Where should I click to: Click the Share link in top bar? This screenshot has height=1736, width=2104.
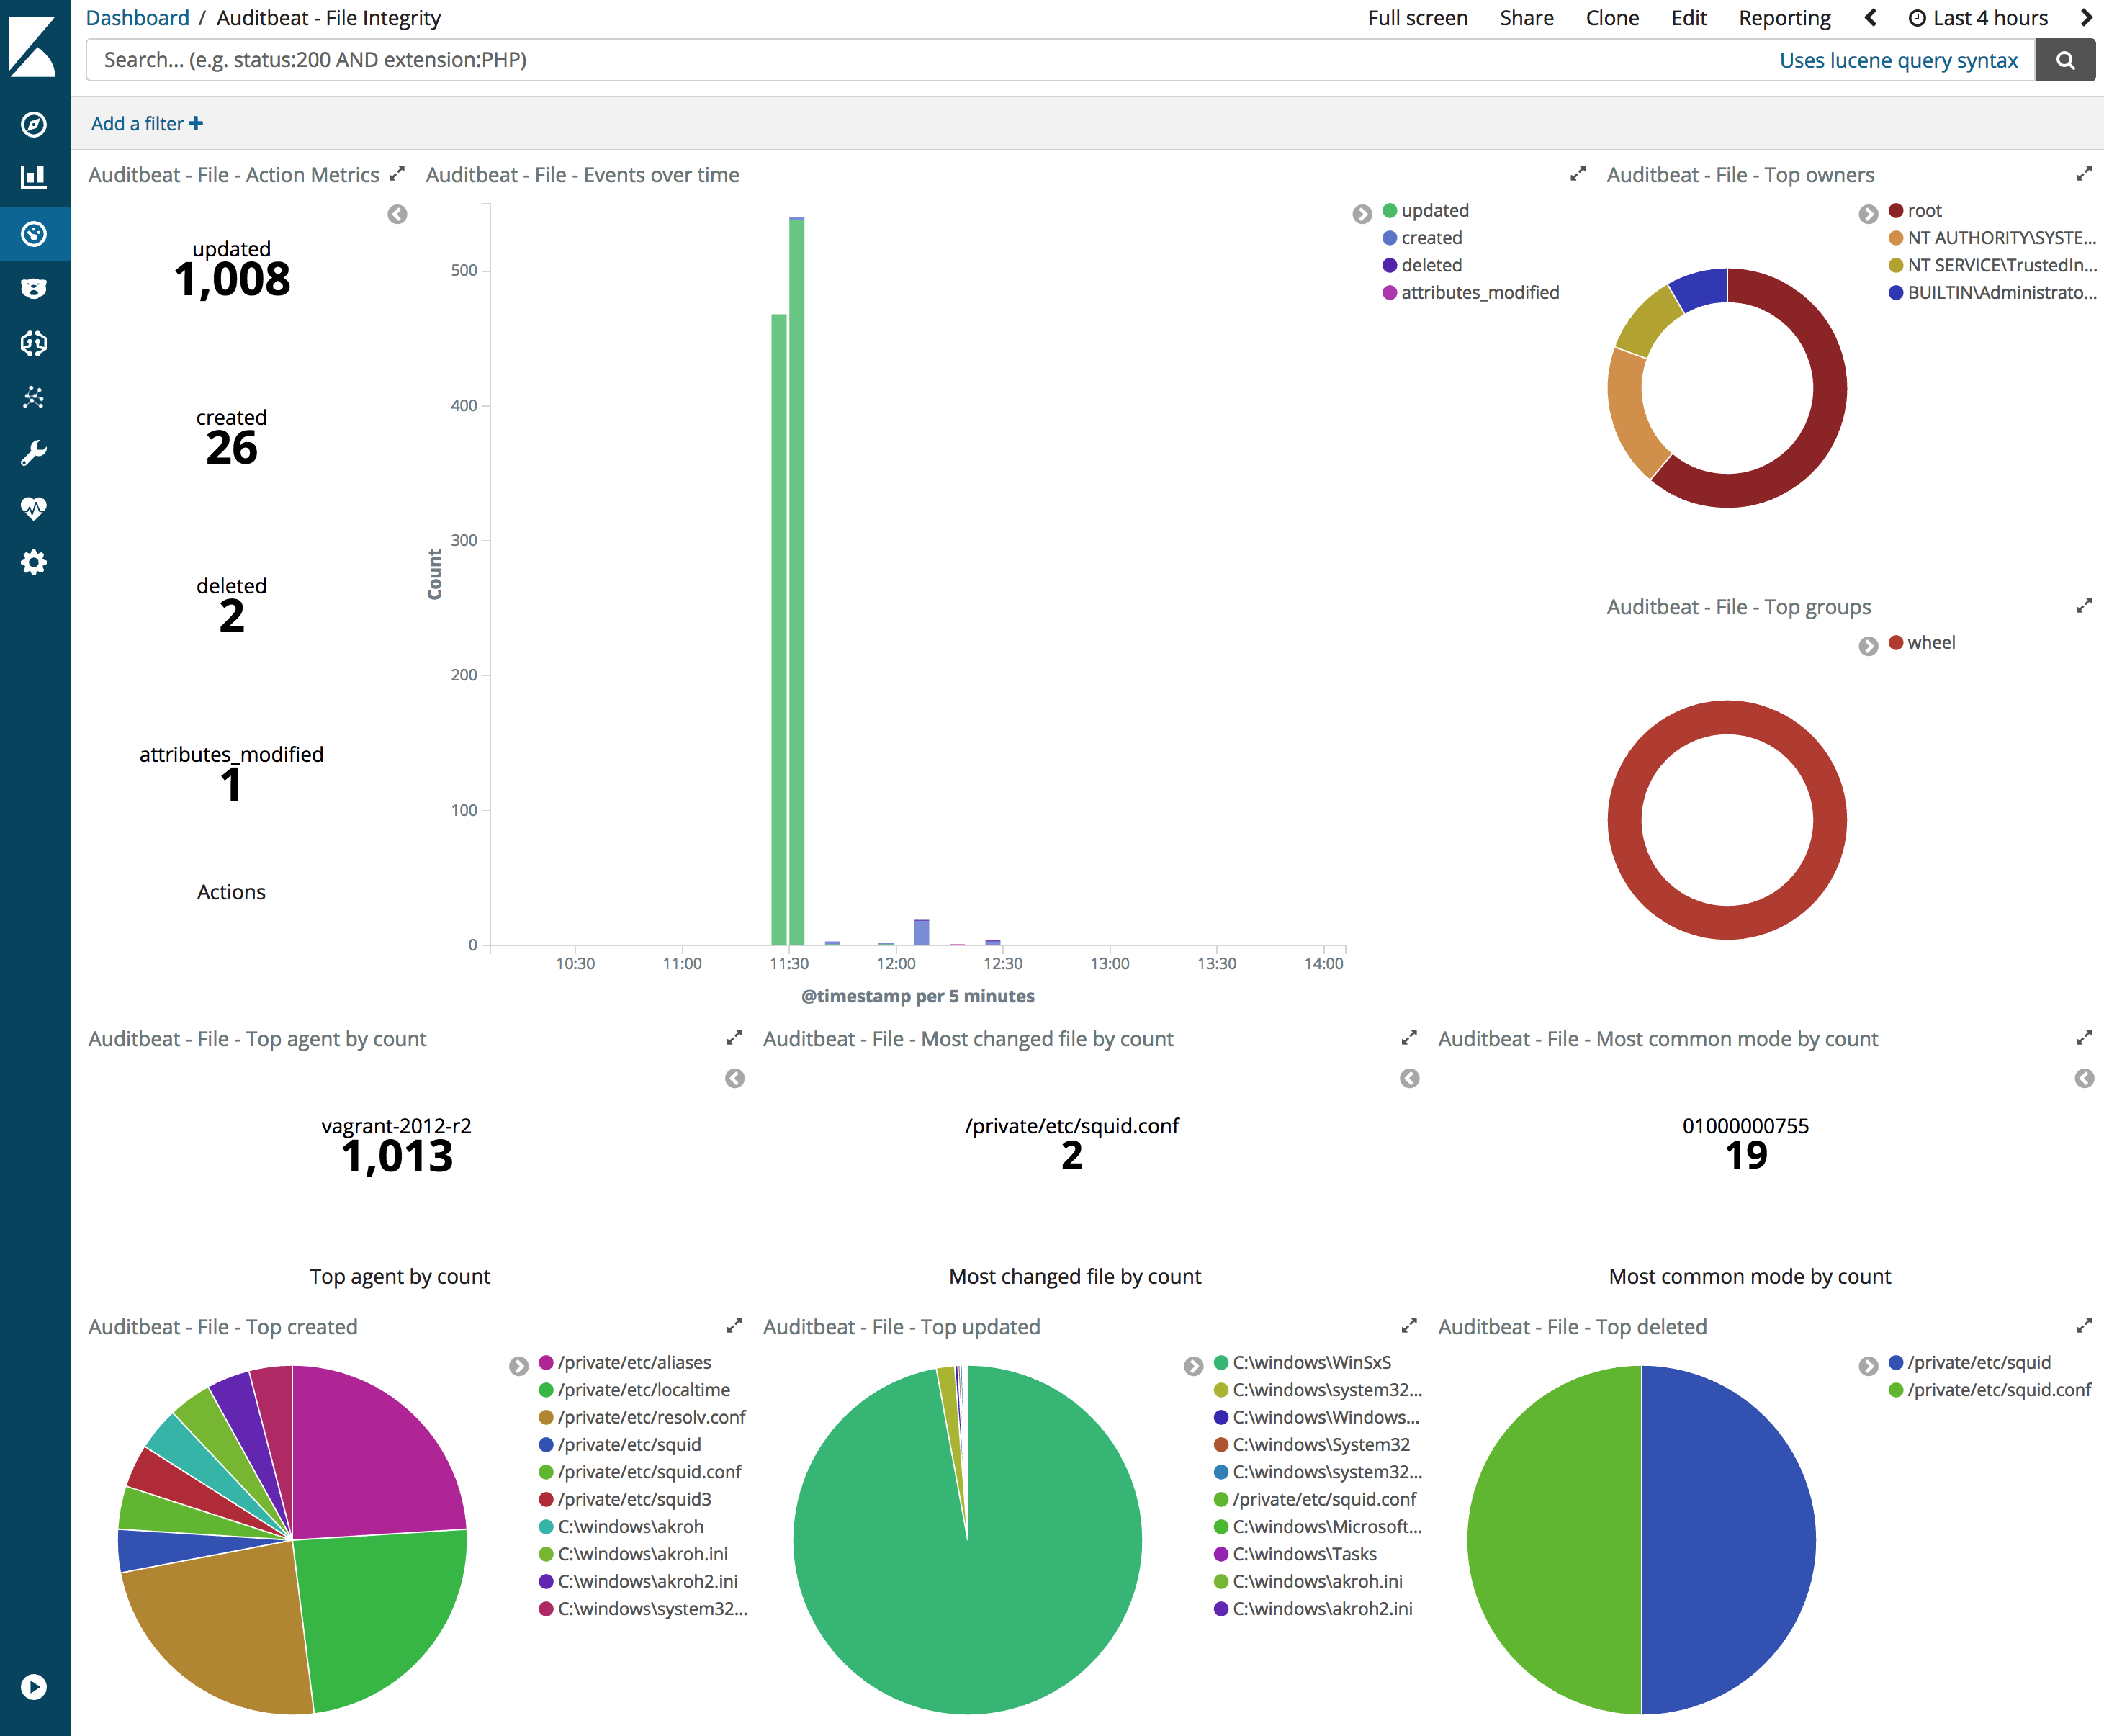coord(1527,17)
